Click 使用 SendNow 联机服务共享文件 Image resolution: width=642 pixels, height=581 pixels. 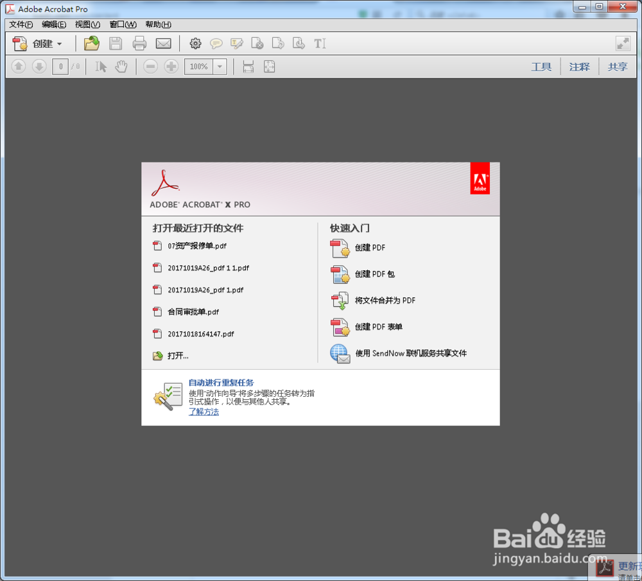[411, 353]
